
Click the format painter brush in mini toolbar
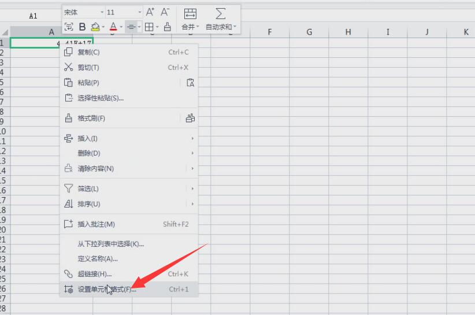click(x=168, y=27)
